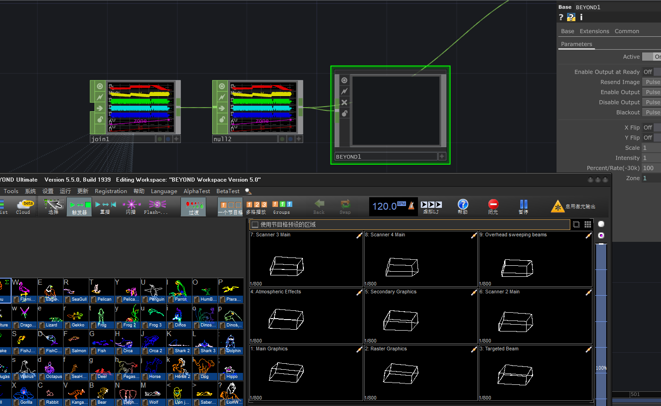
Task: Click the 120.0 BPM display
Action: [x=384, y=206]
